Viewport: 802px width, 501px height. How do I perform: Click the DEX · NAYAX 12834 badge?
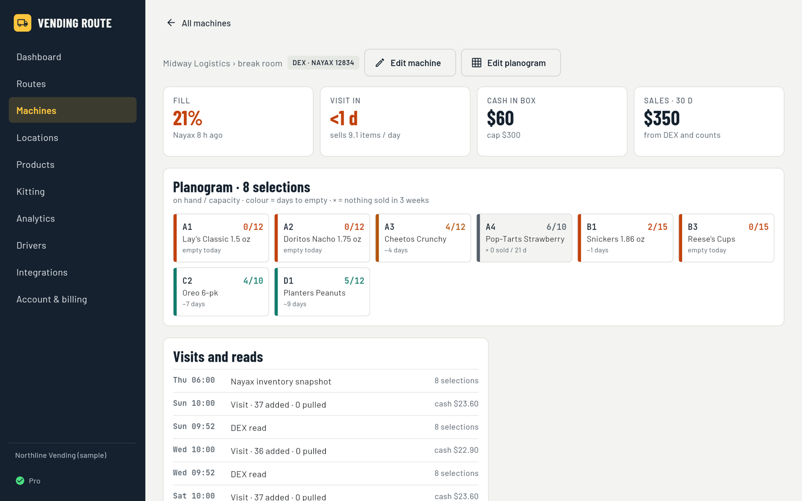[x=323, y=63]
